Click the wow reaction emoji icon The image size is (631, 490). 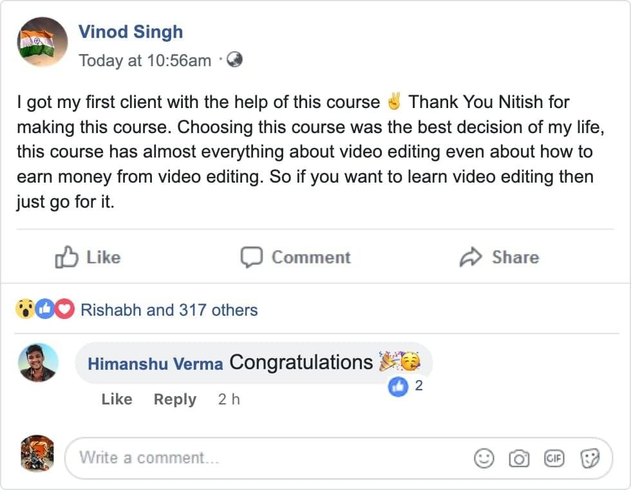25,310
